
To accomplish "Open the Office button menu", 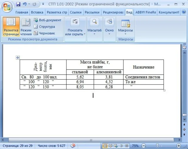I will coord(6,7).
